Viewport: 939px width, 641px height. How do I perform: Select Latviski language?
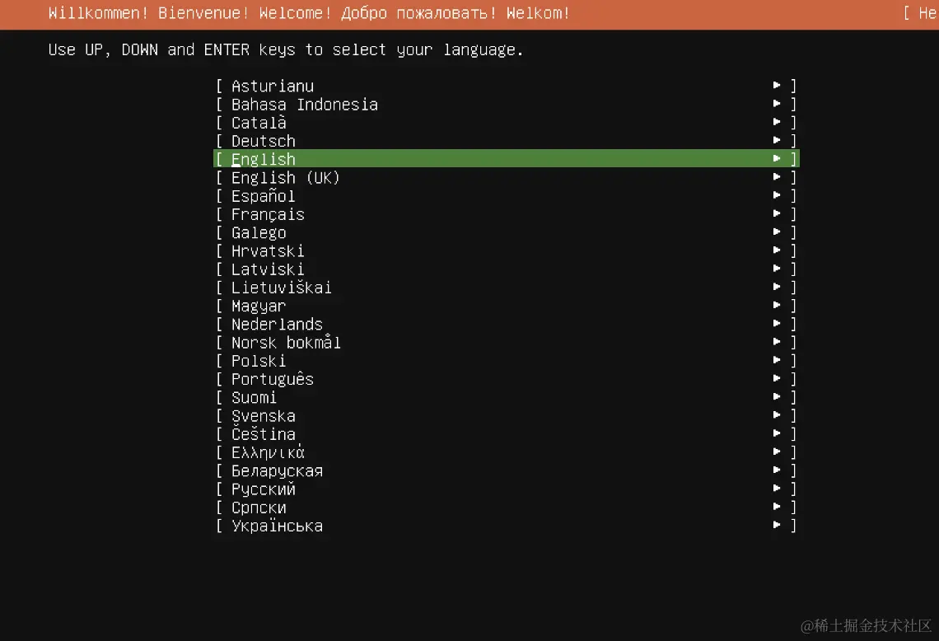pyautogui.click(x=506, y=269)
